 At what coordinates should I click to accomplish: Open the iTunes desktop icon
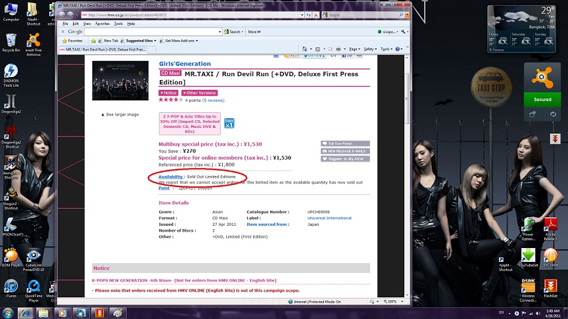(11, 288)
